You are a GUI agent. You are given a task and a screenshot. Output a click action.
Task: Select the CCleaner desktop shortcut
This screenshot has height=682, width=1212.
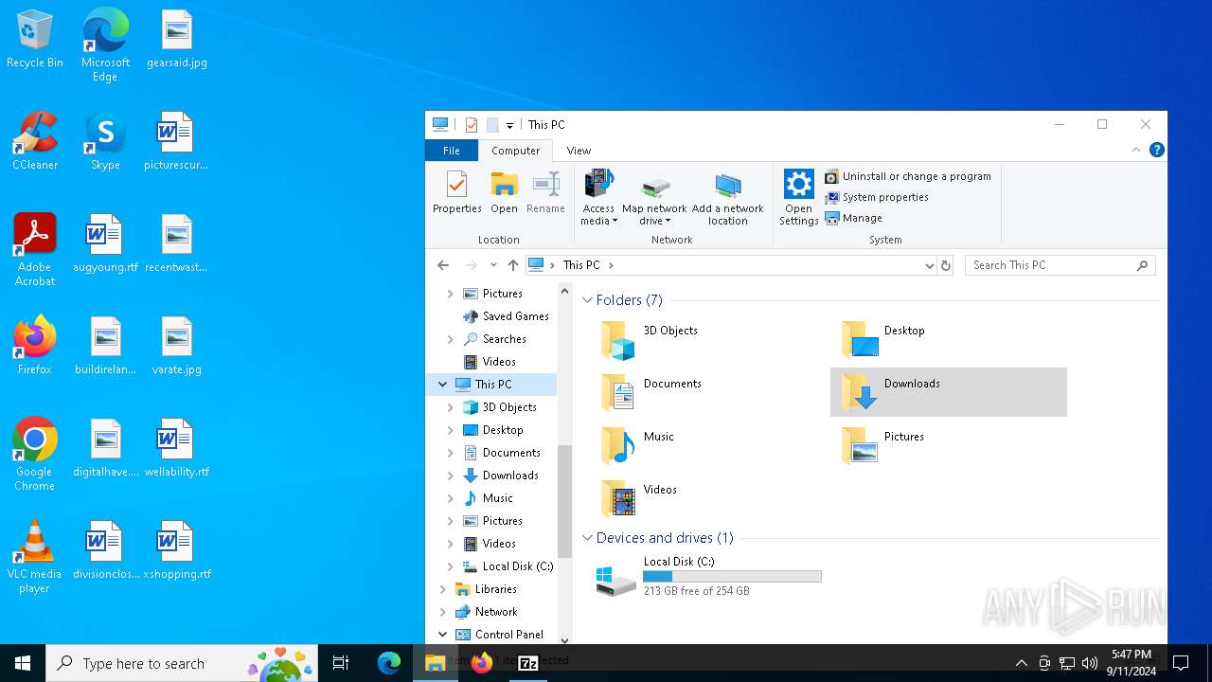point(35,142)
